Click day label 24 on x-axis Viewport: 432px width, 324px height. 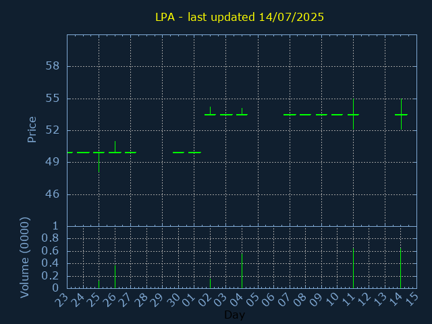78,300
